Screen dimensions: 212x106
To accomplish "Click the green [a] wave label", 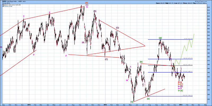I will pos(131,101).
